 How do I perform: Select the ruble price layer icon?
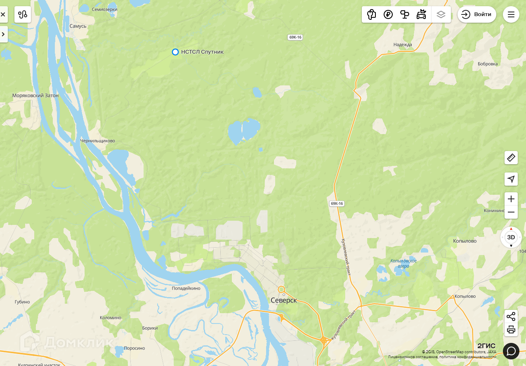pos(388,14)
